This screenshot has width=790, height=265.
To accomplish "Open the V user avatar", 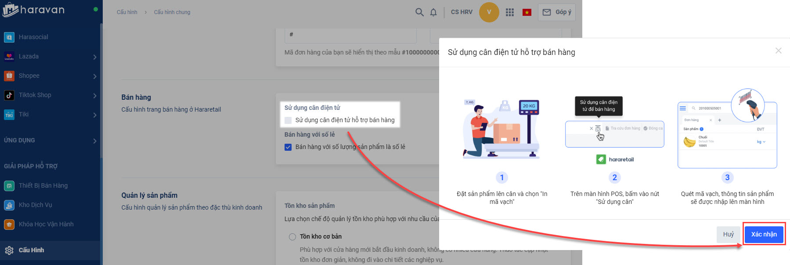I will click(489, 12).
